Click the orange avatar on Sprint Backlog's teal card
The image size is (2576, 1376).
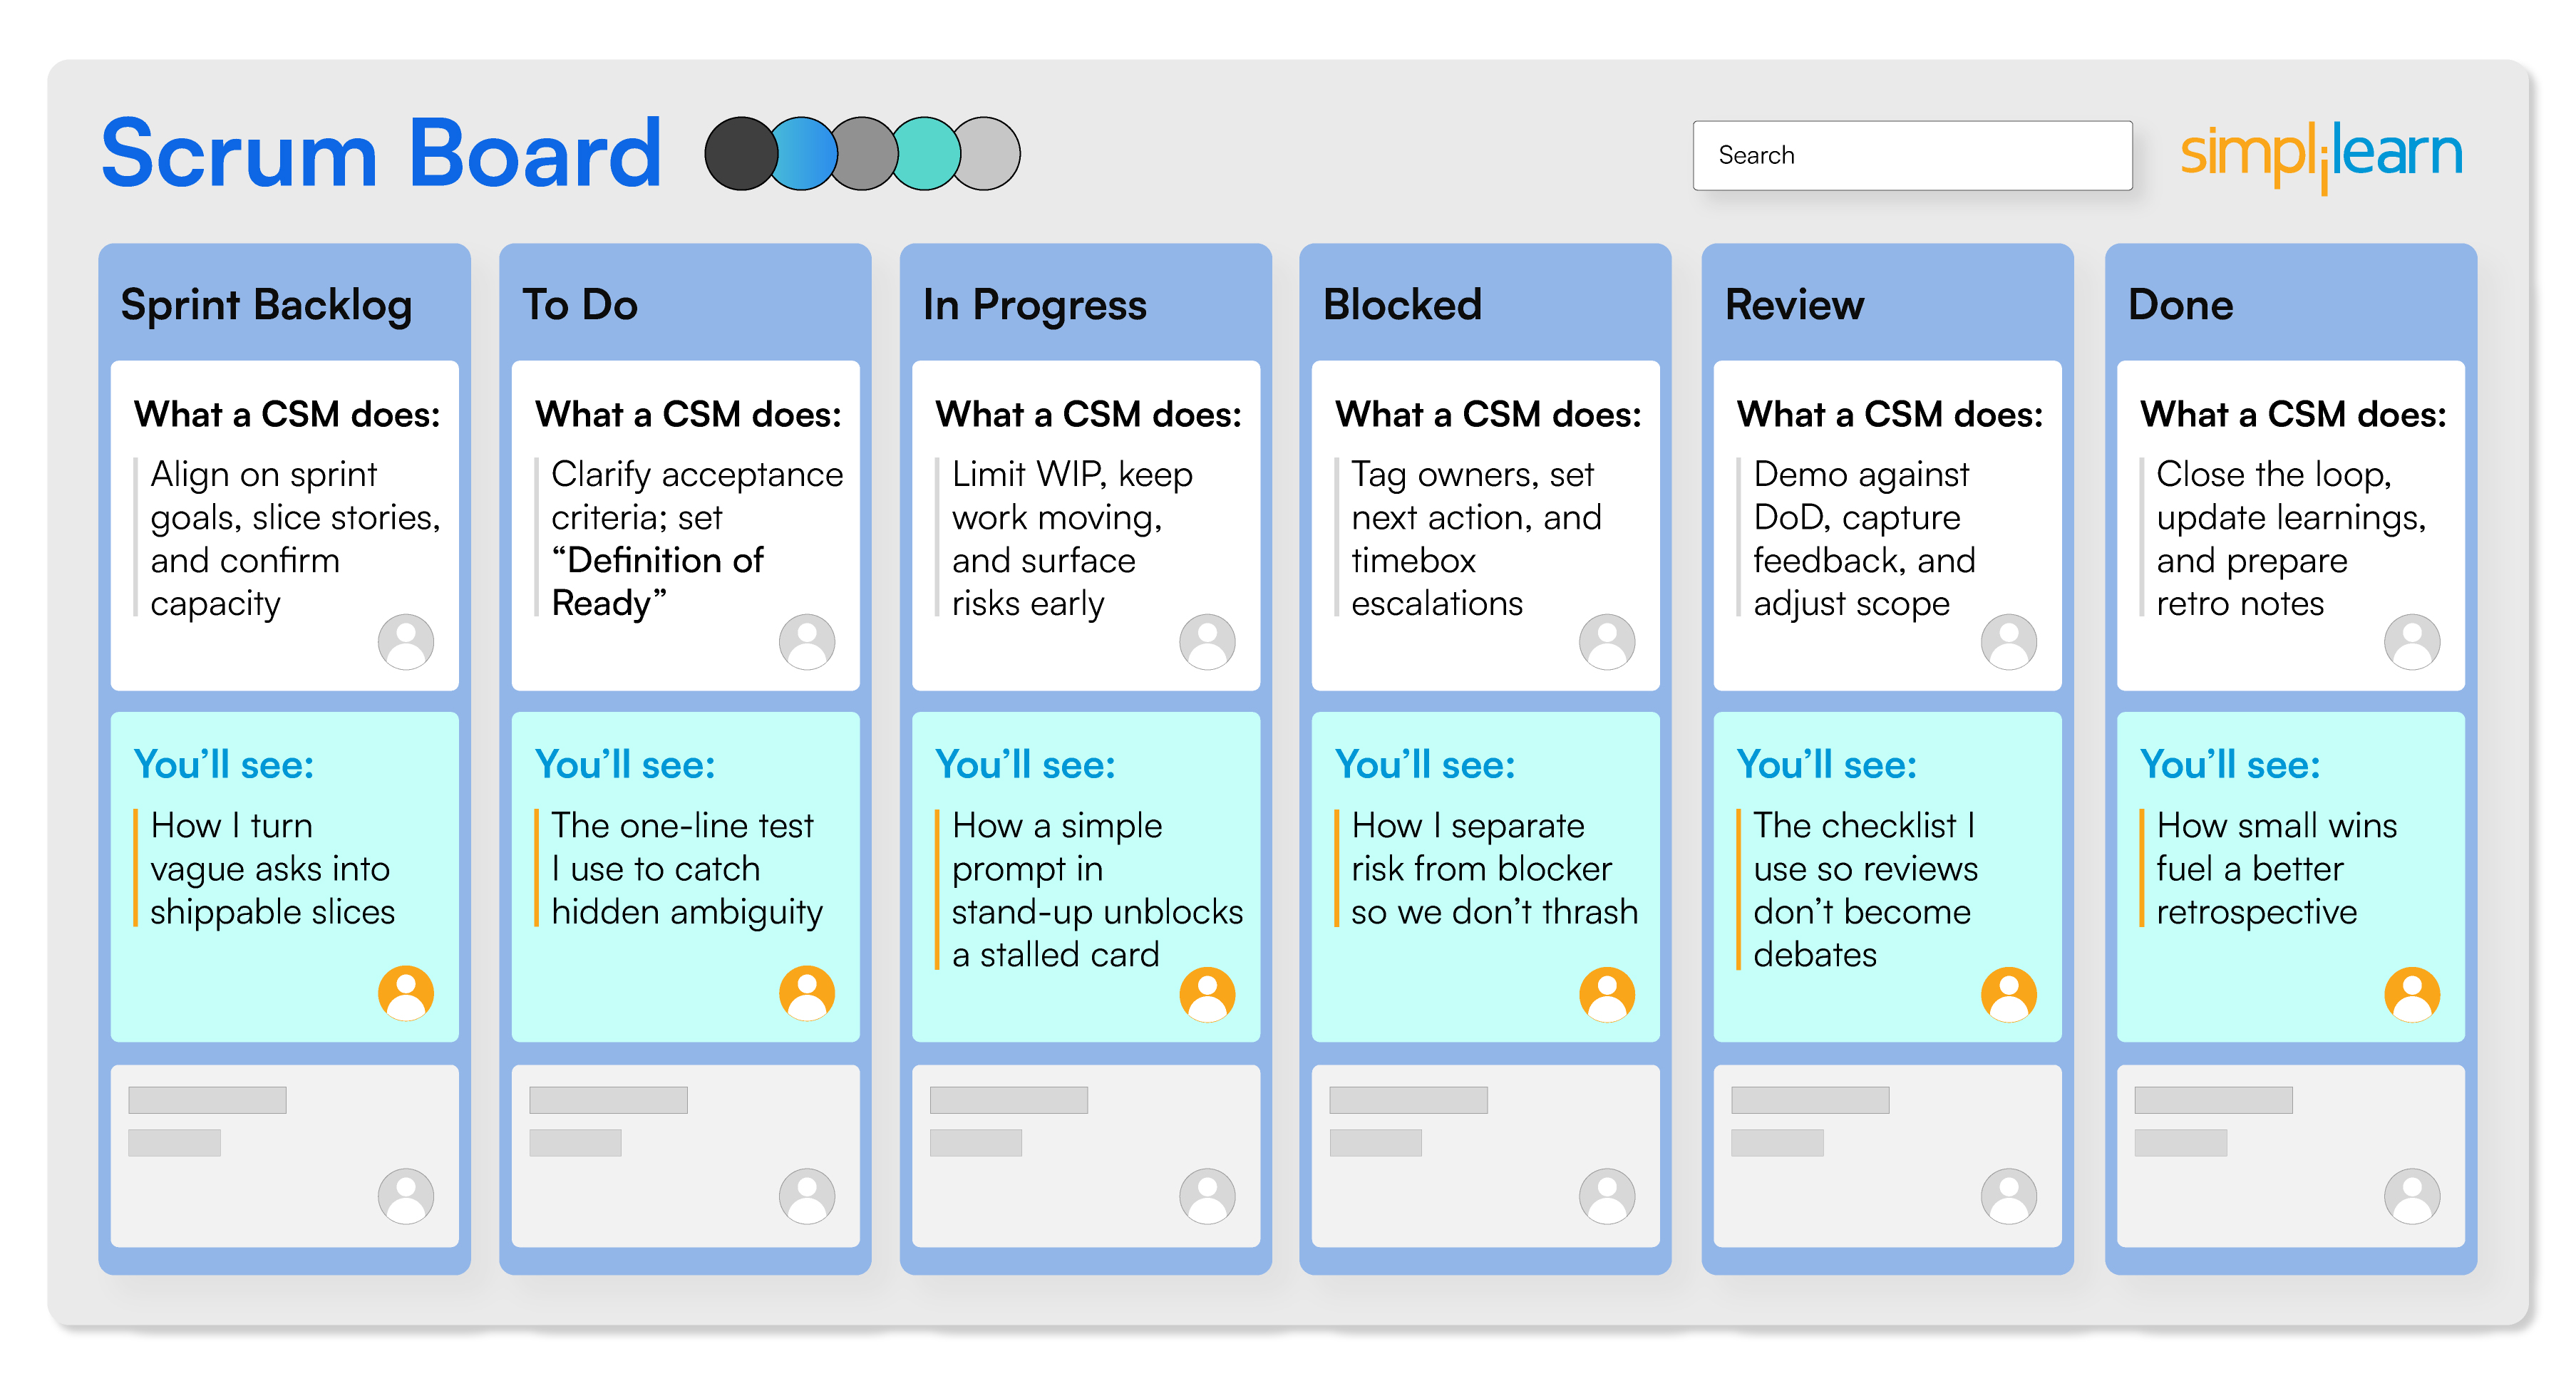(405, 993)
